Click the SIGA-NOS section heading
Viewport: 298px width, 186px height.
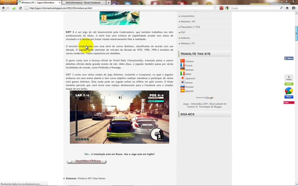(x=187, y=114)
